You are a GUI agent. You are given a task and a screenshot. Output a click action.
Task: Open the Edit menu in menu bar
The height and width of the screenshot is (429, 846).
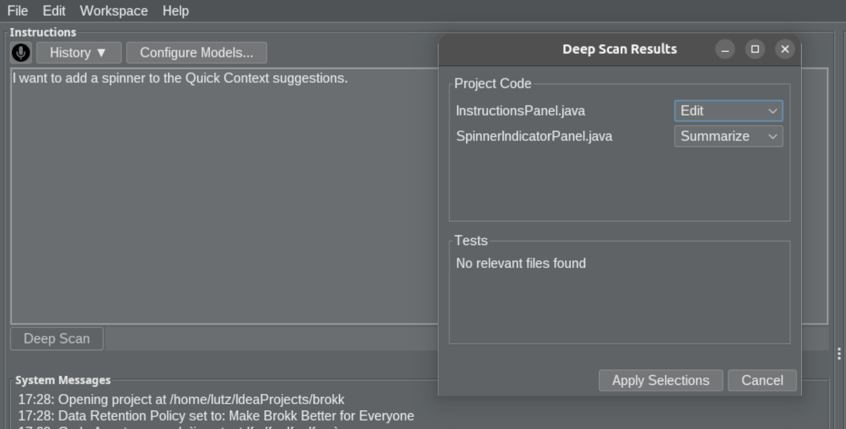tap(54, 11)
